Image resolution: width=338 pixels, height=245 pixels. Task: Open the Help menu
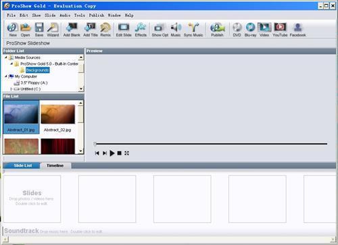(129, 16)
